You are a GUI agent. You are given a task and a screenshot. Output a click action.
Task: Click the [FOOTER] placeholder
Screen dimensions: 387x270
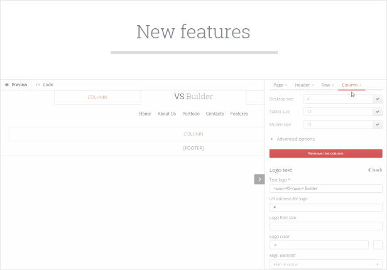coord(193,148)
